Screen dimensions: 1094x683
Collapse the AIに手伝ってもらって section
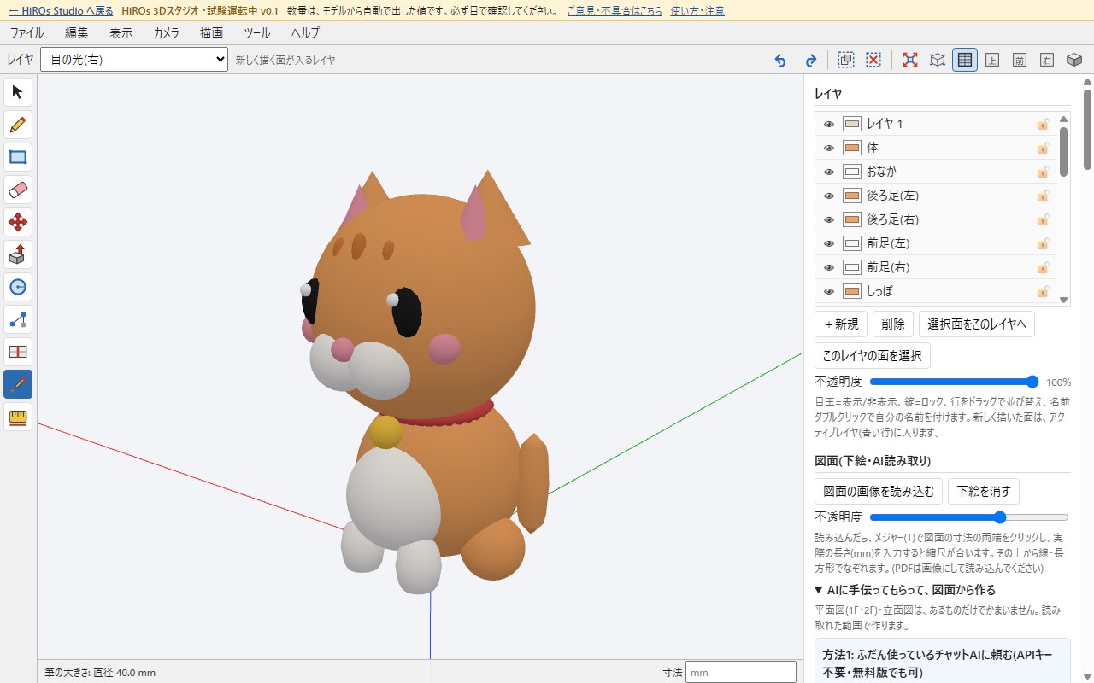click(904, 590)
